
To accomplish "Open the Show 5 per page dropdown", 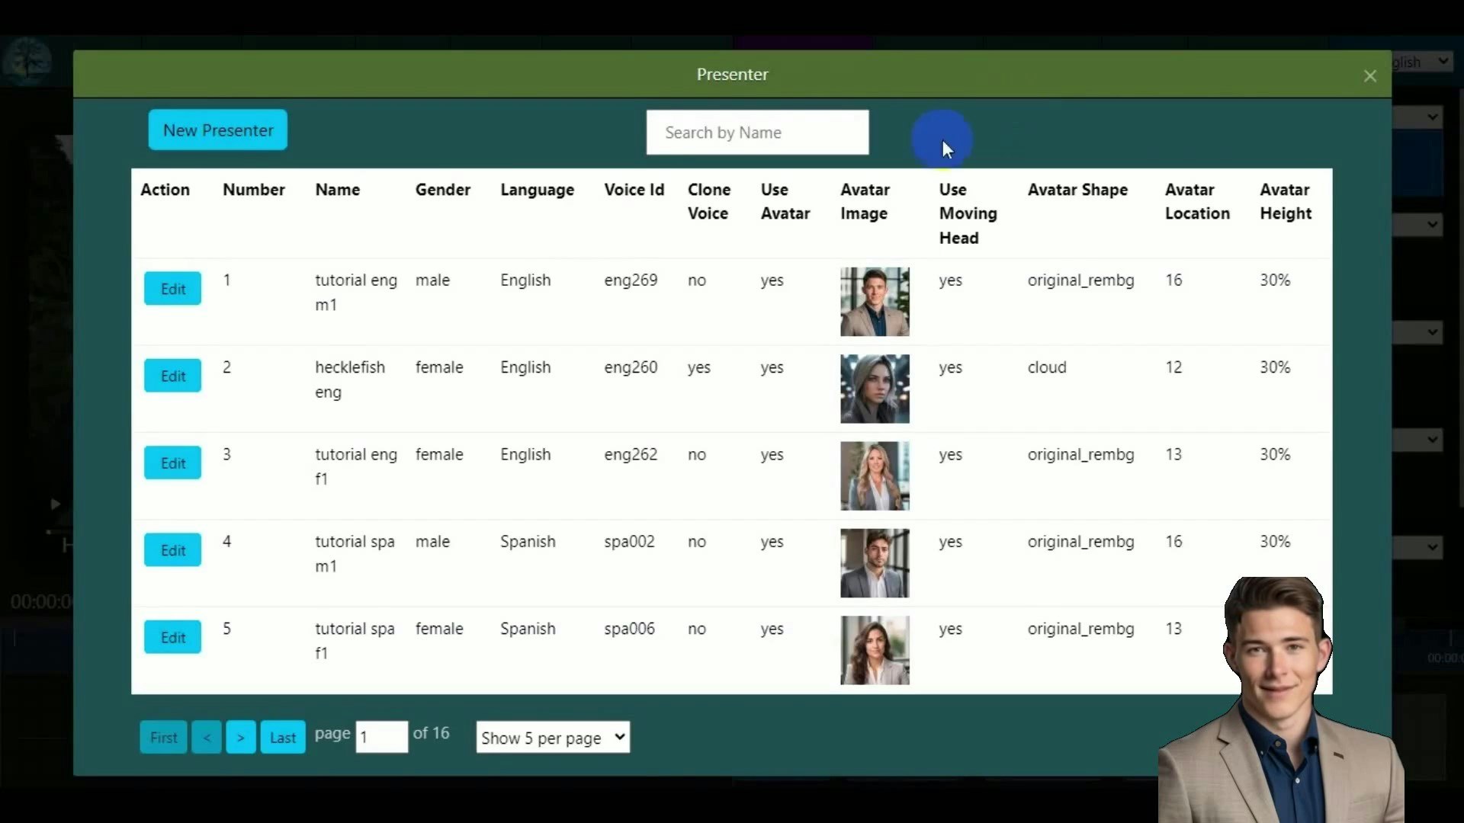I will [x=553, y=738].
